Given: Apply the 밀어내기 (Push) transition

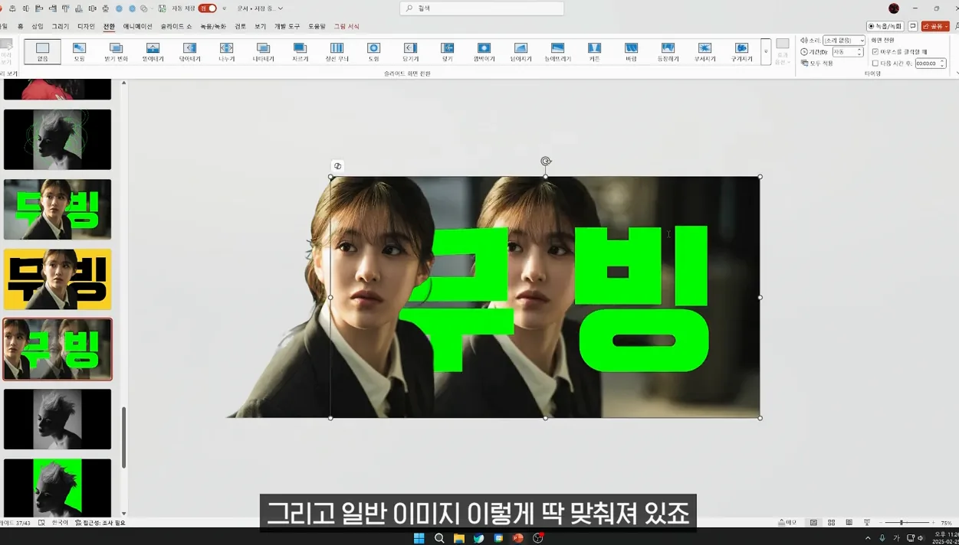Looking at the screenshot, I should (153, 51).
